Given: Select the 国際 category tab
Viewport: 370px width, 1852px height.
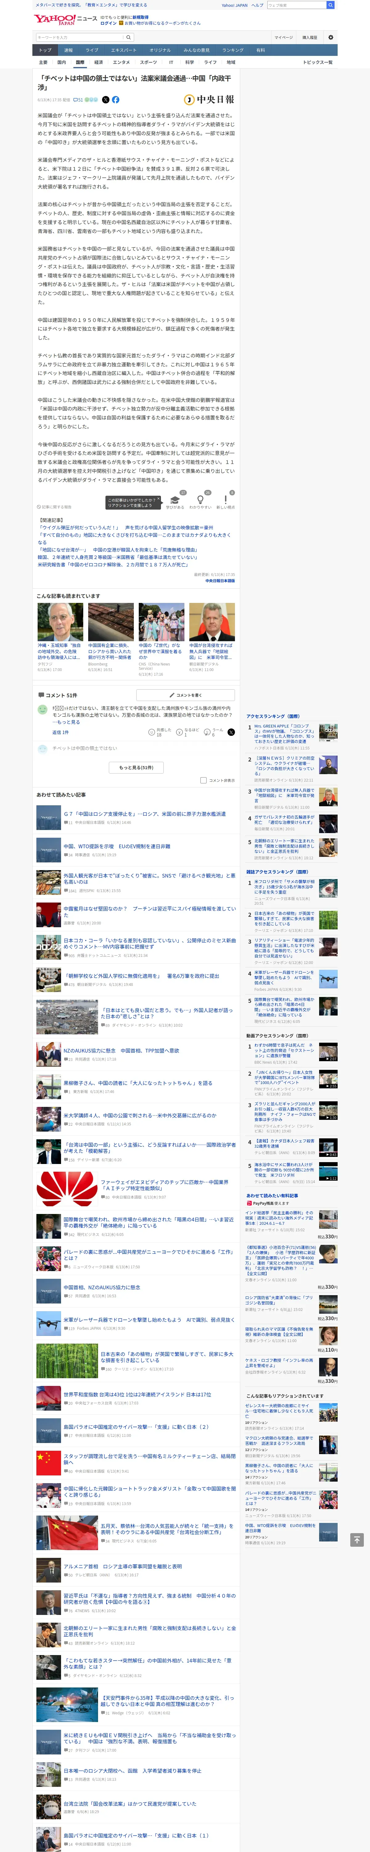Looking at the screenshot, I should 80,63.
